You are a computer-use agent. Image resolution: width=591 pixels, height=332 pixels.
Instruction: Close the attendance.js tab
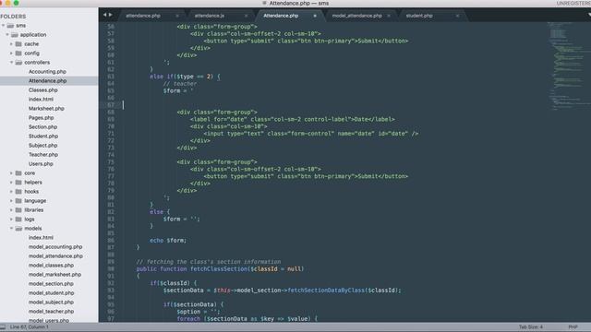coord(247,16)
